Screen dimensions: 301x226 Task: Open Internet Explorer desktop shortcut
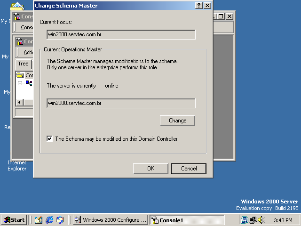[x=17, y=165]
